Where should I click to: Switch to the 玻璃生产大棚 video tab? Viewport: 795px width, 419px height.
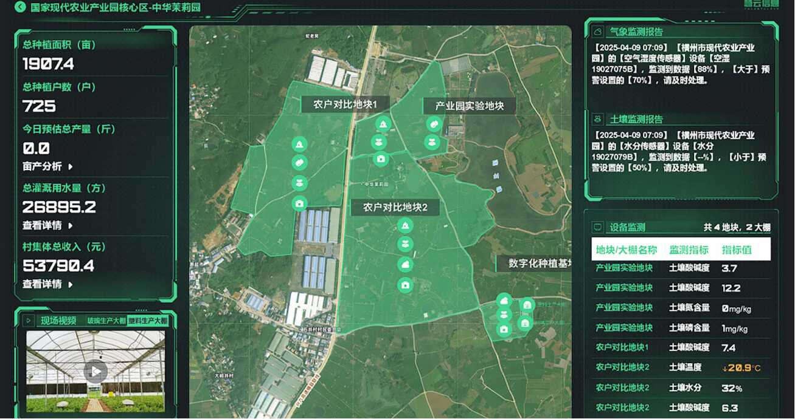[106, 321]
